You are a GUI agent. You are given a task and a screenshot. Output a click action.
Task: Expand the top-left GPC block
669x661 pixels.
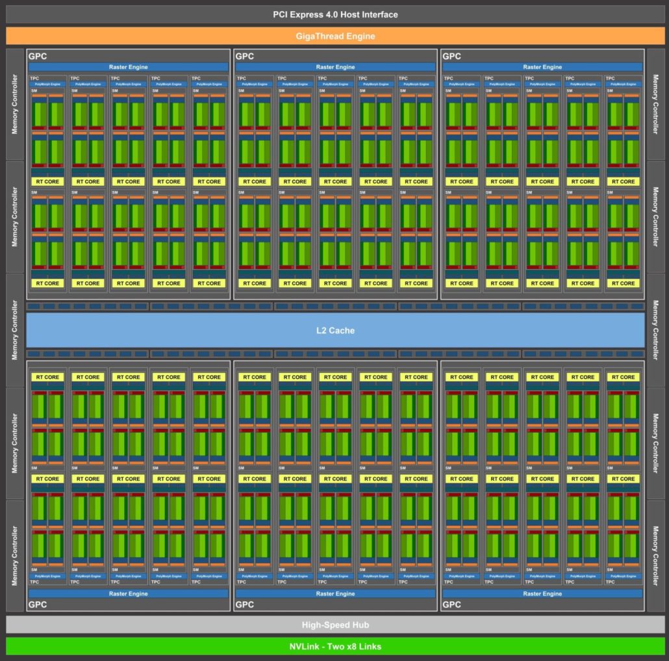point(37,57)
